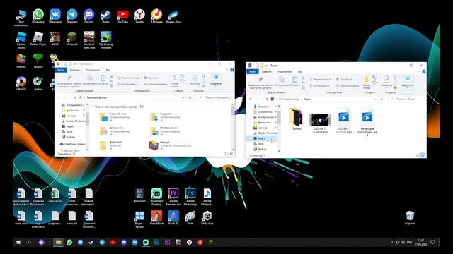Select the Recycle Bin (Корзина) icon
The image size is (453, 254).
pos(410,218)
